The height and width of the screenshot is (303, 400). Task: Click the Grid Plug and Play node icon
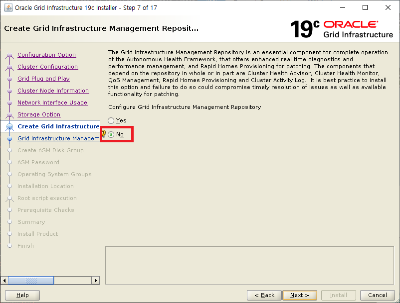[9, 79]
